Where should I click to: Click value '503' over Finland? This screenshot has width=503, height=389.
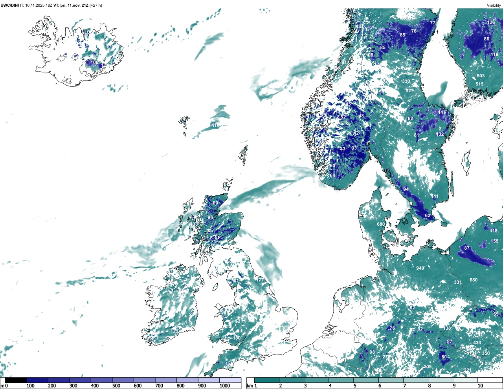pyautogui.click(x=481, y=76)
